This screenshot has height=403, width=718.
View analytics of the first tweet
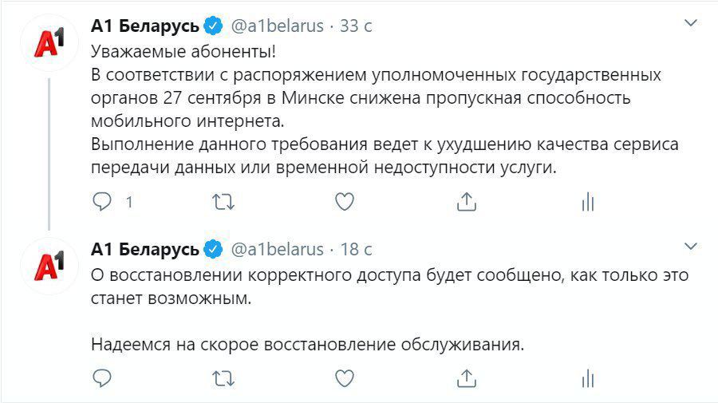588,202
